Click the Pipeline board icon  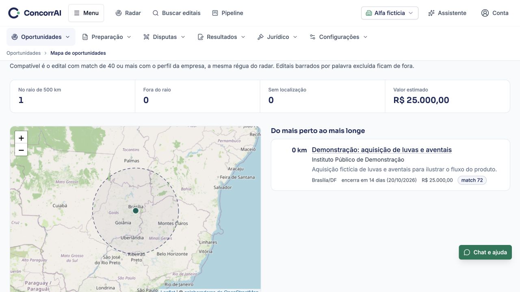click(215, 13)
